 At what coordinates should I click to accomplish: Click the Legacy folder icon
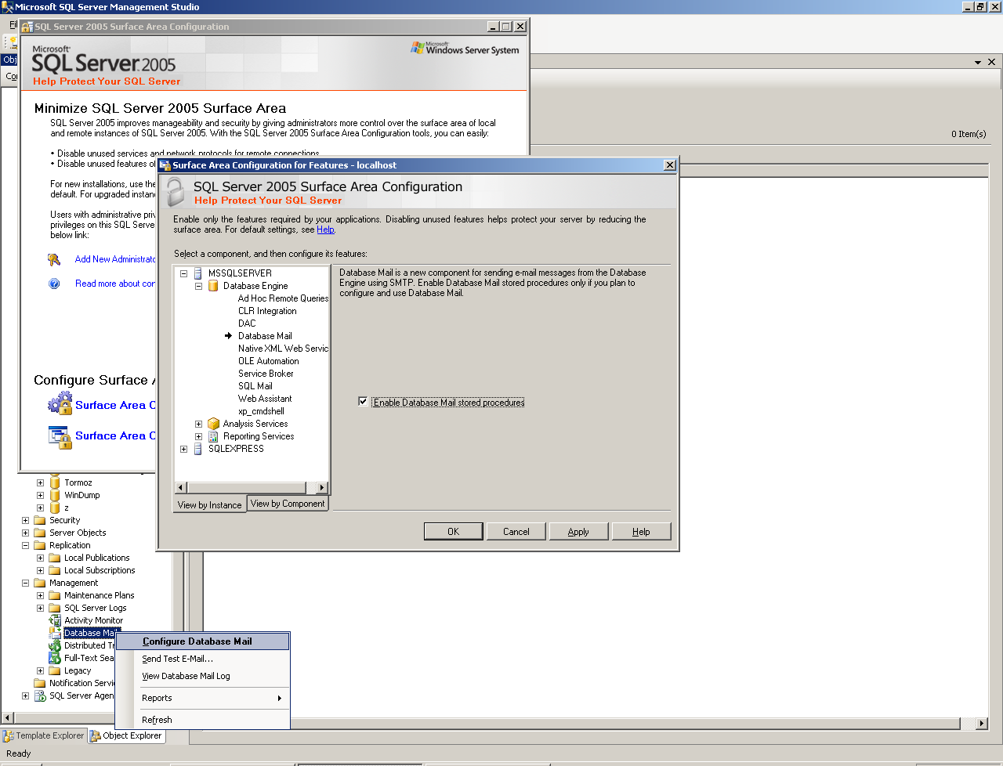point(55,670)
